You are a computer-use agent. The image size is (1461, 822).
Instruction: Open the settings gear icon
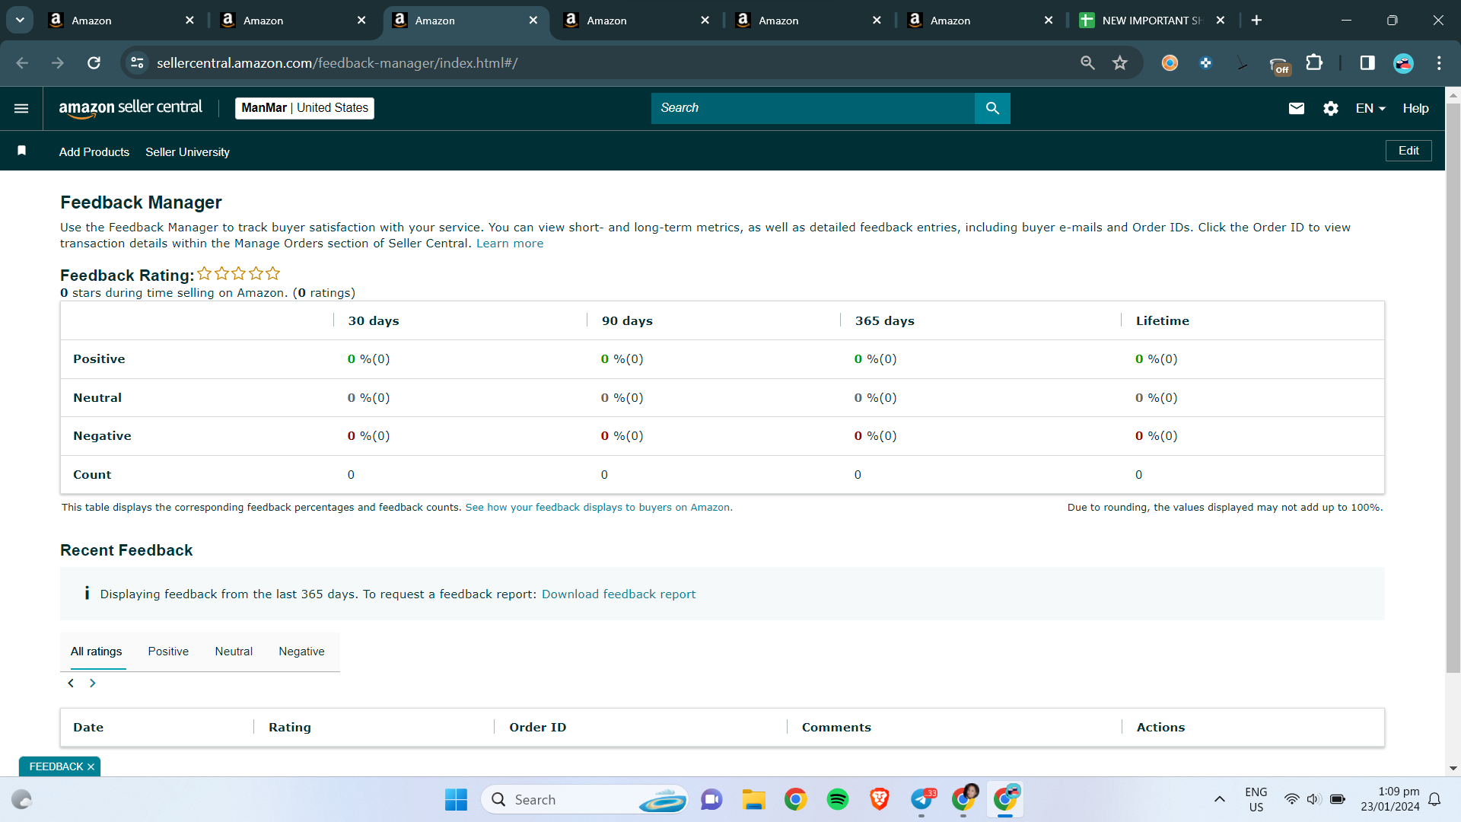[1331, 108]
